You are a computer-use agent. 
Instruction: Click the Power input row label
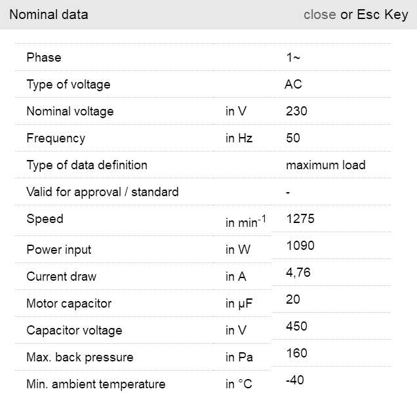coord(59,250)
